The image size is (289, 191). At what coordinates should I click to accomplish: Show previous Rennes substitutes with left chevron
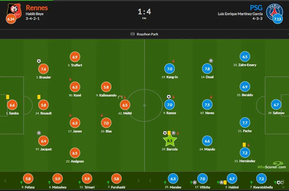[5, 181]
